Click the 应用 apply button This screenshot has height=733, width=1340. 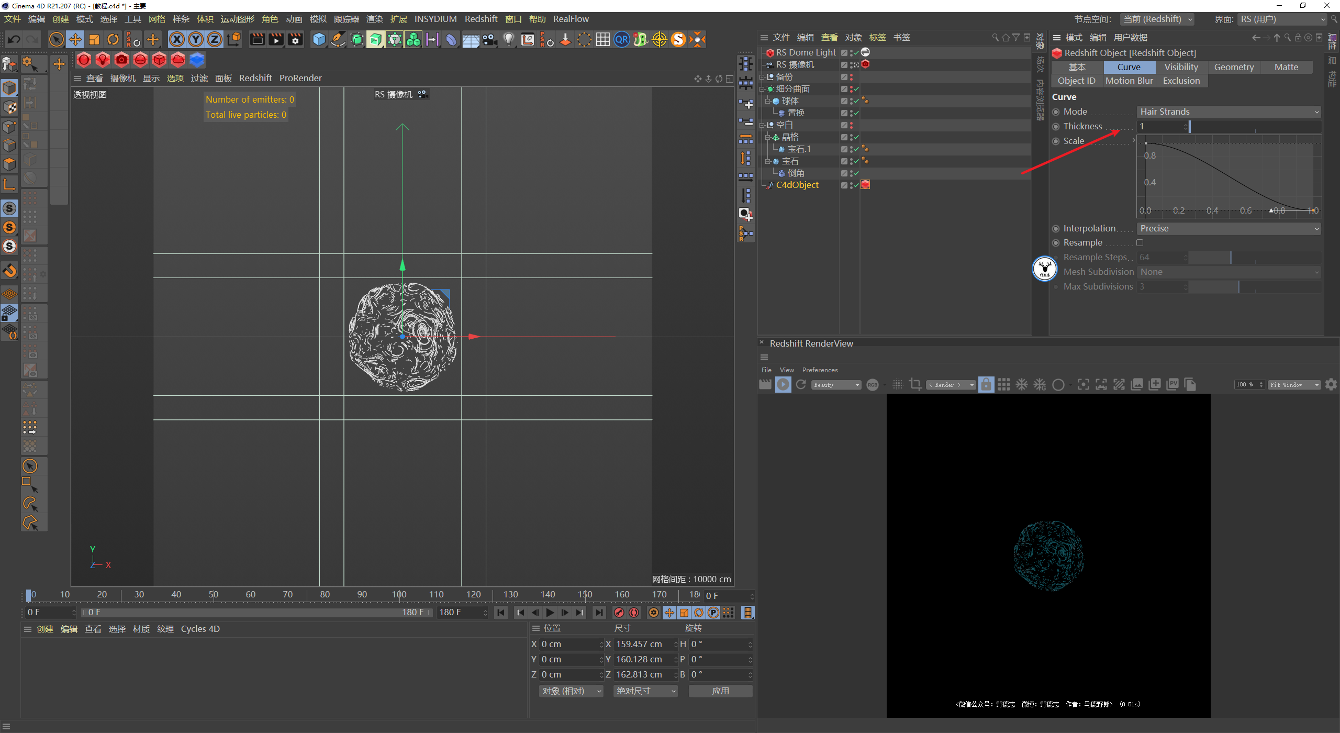tap(720, 691)
